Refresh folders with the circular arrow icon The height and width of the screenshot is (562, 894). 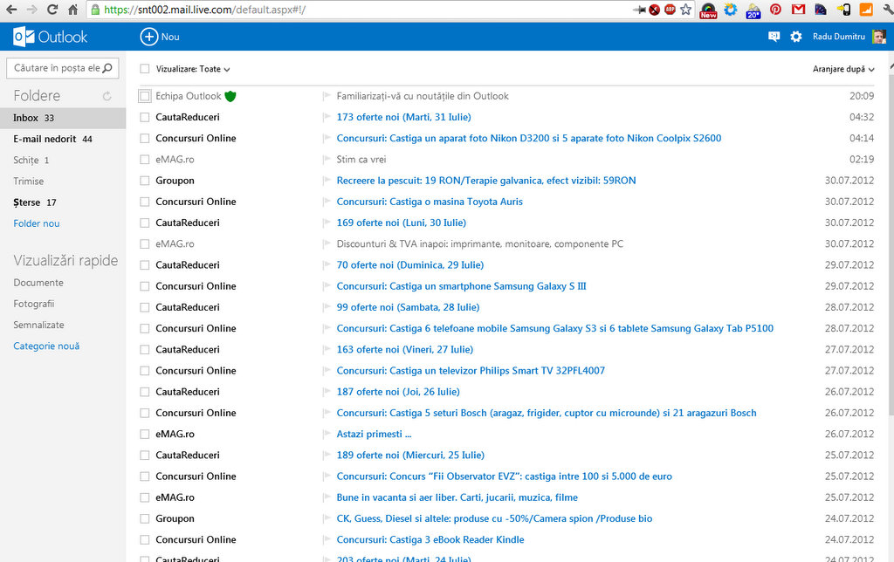pyautogui.click(x=107, y=96)
